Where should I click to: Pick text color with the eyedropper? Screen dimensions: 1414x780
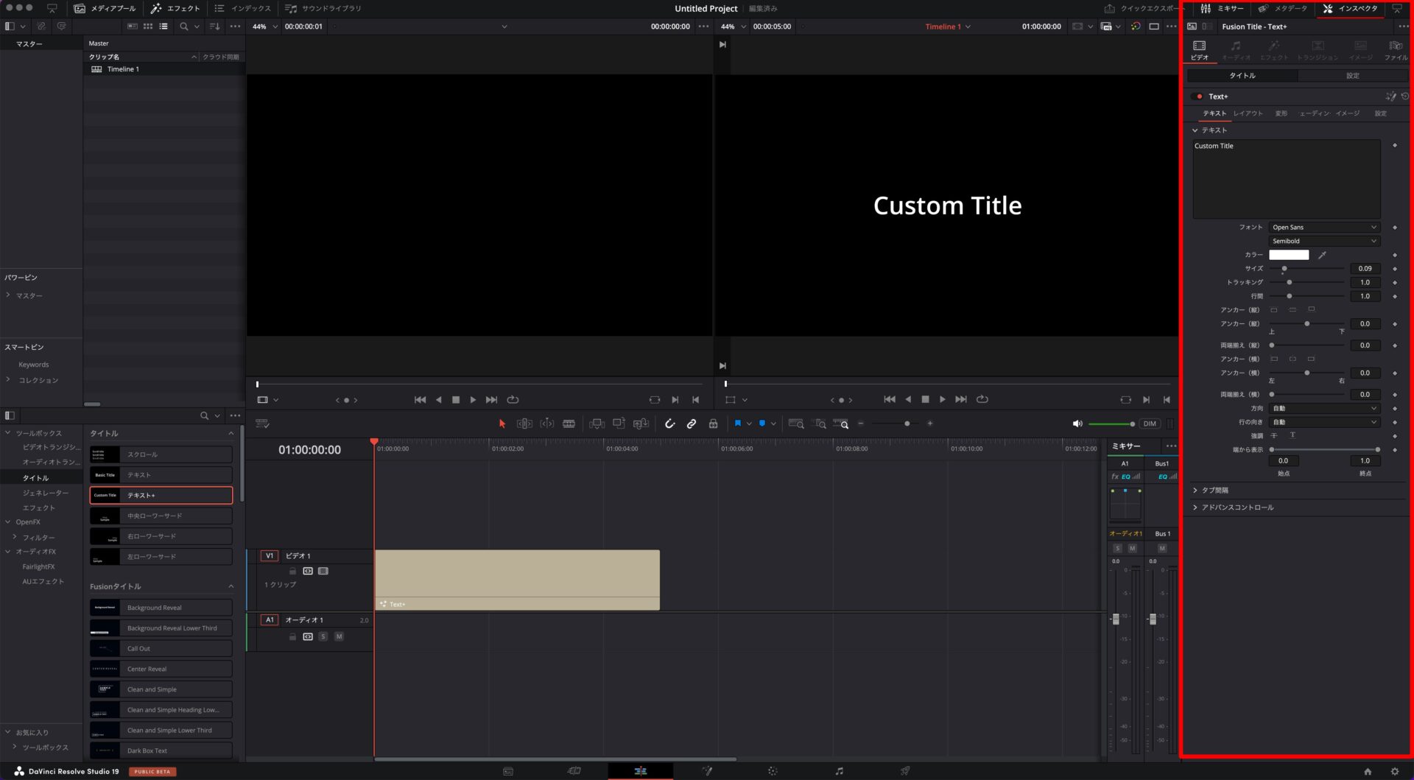click(1322, 255)
